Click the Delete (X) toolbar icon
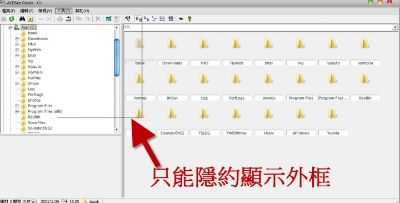This screenshot has width=400, height=203. [98, 19]
